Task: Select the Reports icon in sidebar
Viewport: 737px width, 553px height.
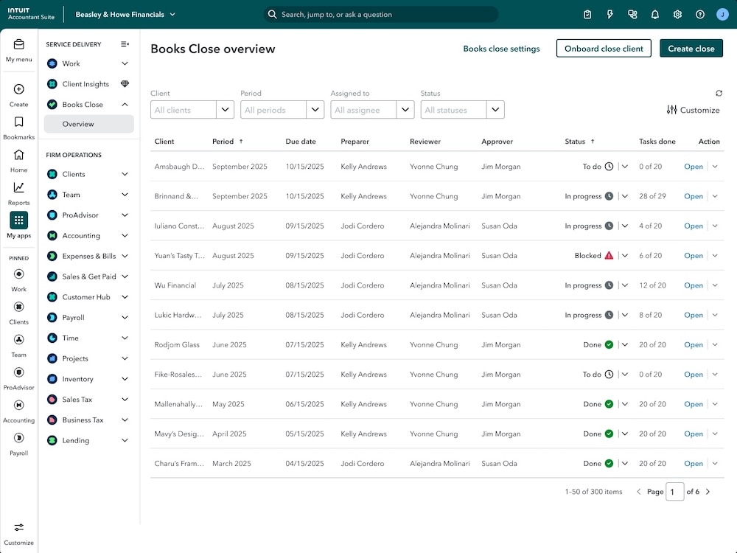Action: pos(18,188)
